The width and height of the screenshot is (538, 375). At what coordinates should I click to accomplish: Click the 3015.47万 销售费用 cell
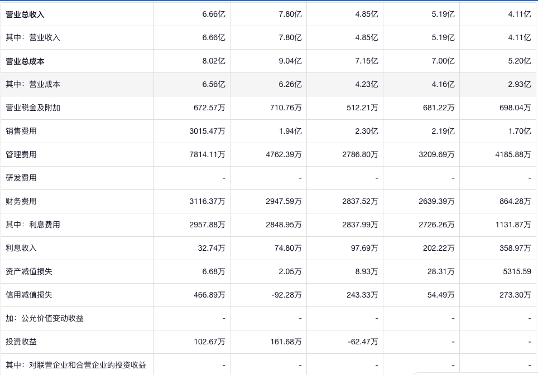pos(207,132)
